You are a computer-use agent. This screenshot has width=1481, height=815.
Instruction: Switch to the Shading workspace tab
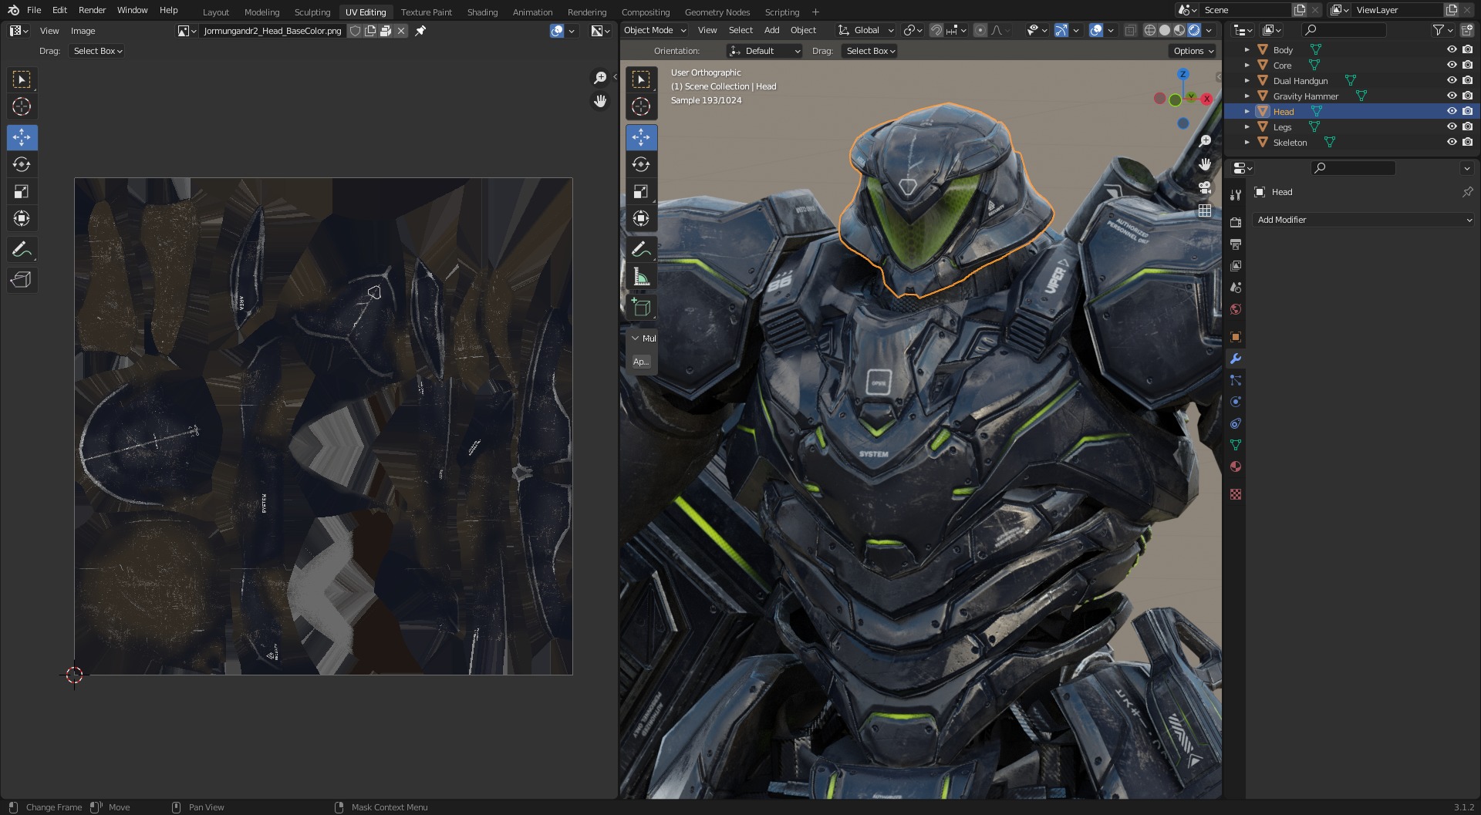tap(482, 12)
